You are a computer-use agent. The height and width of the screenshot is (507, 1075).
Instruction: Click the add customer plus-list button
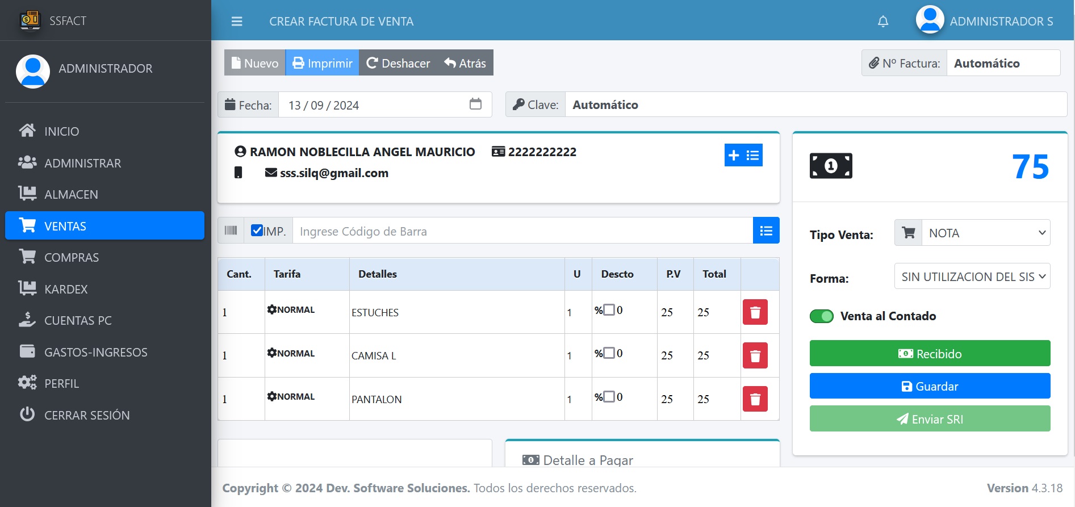click(743, 155)
